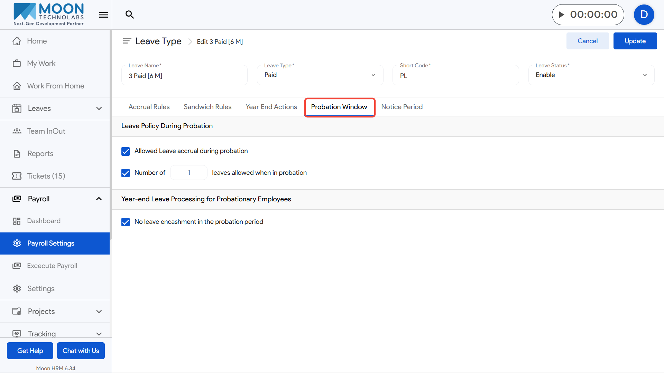This screenshot has height=373, width=664.
Task: Go to Reports in sidebar
Action: click(40, 154)
